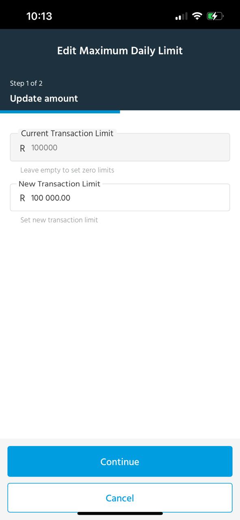The height and width of the screenshot is (520, 240).
Task: Tap the greyed 100000 current limit value
Action: (44, 148)
